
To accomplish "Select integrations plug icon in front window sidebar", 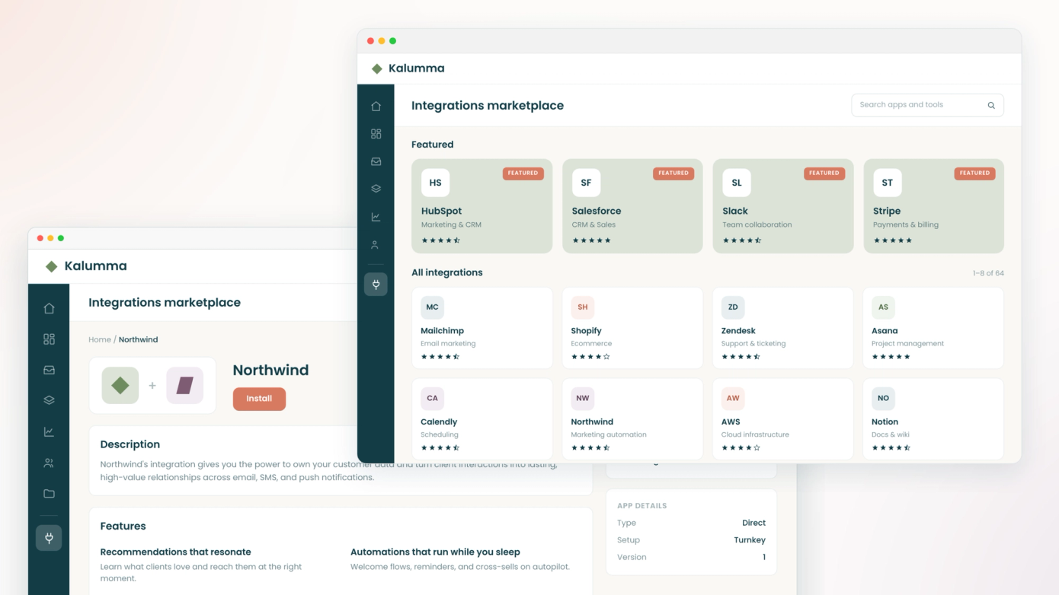I will [376, 284].
